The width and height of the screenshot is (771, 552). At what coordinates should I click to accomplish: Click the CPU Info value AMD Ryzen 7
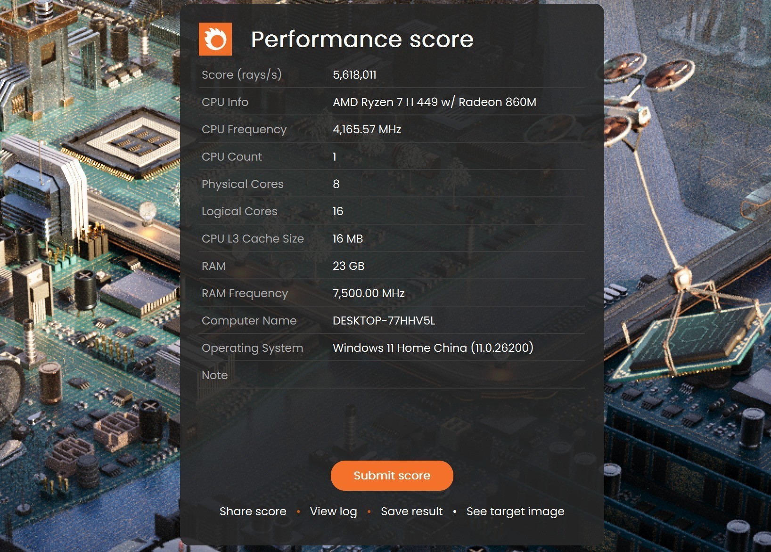[x=435, y=102]
